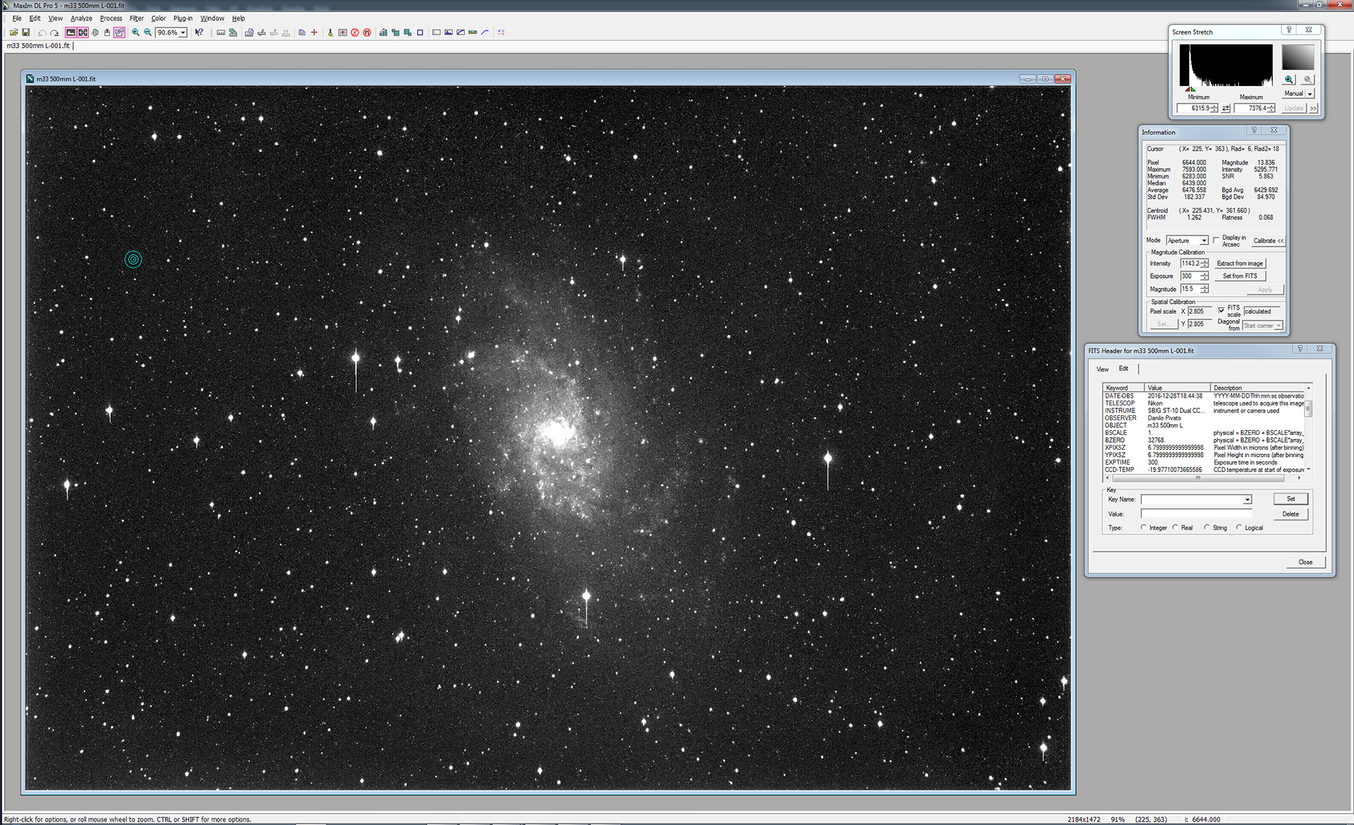
Task: Zoom in the Screen Stretch histogram
Action: [1289, 80]
